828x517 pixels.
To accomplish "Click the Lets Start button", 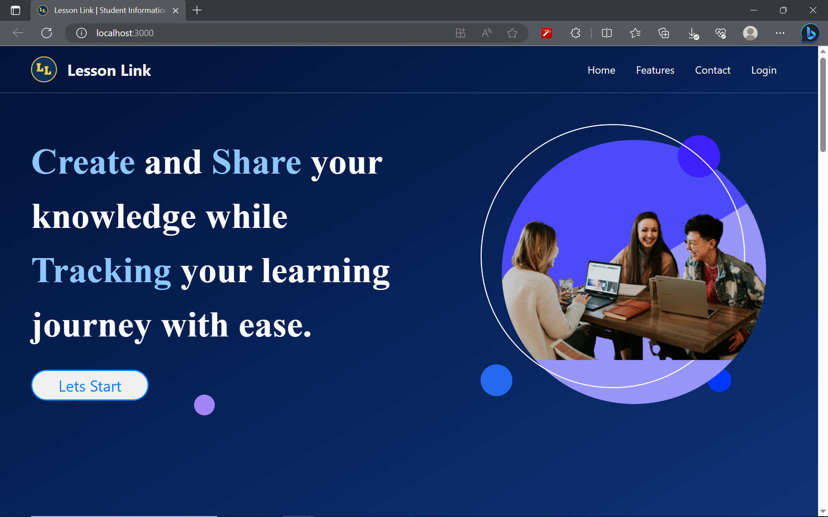I will tap(90, 385).
